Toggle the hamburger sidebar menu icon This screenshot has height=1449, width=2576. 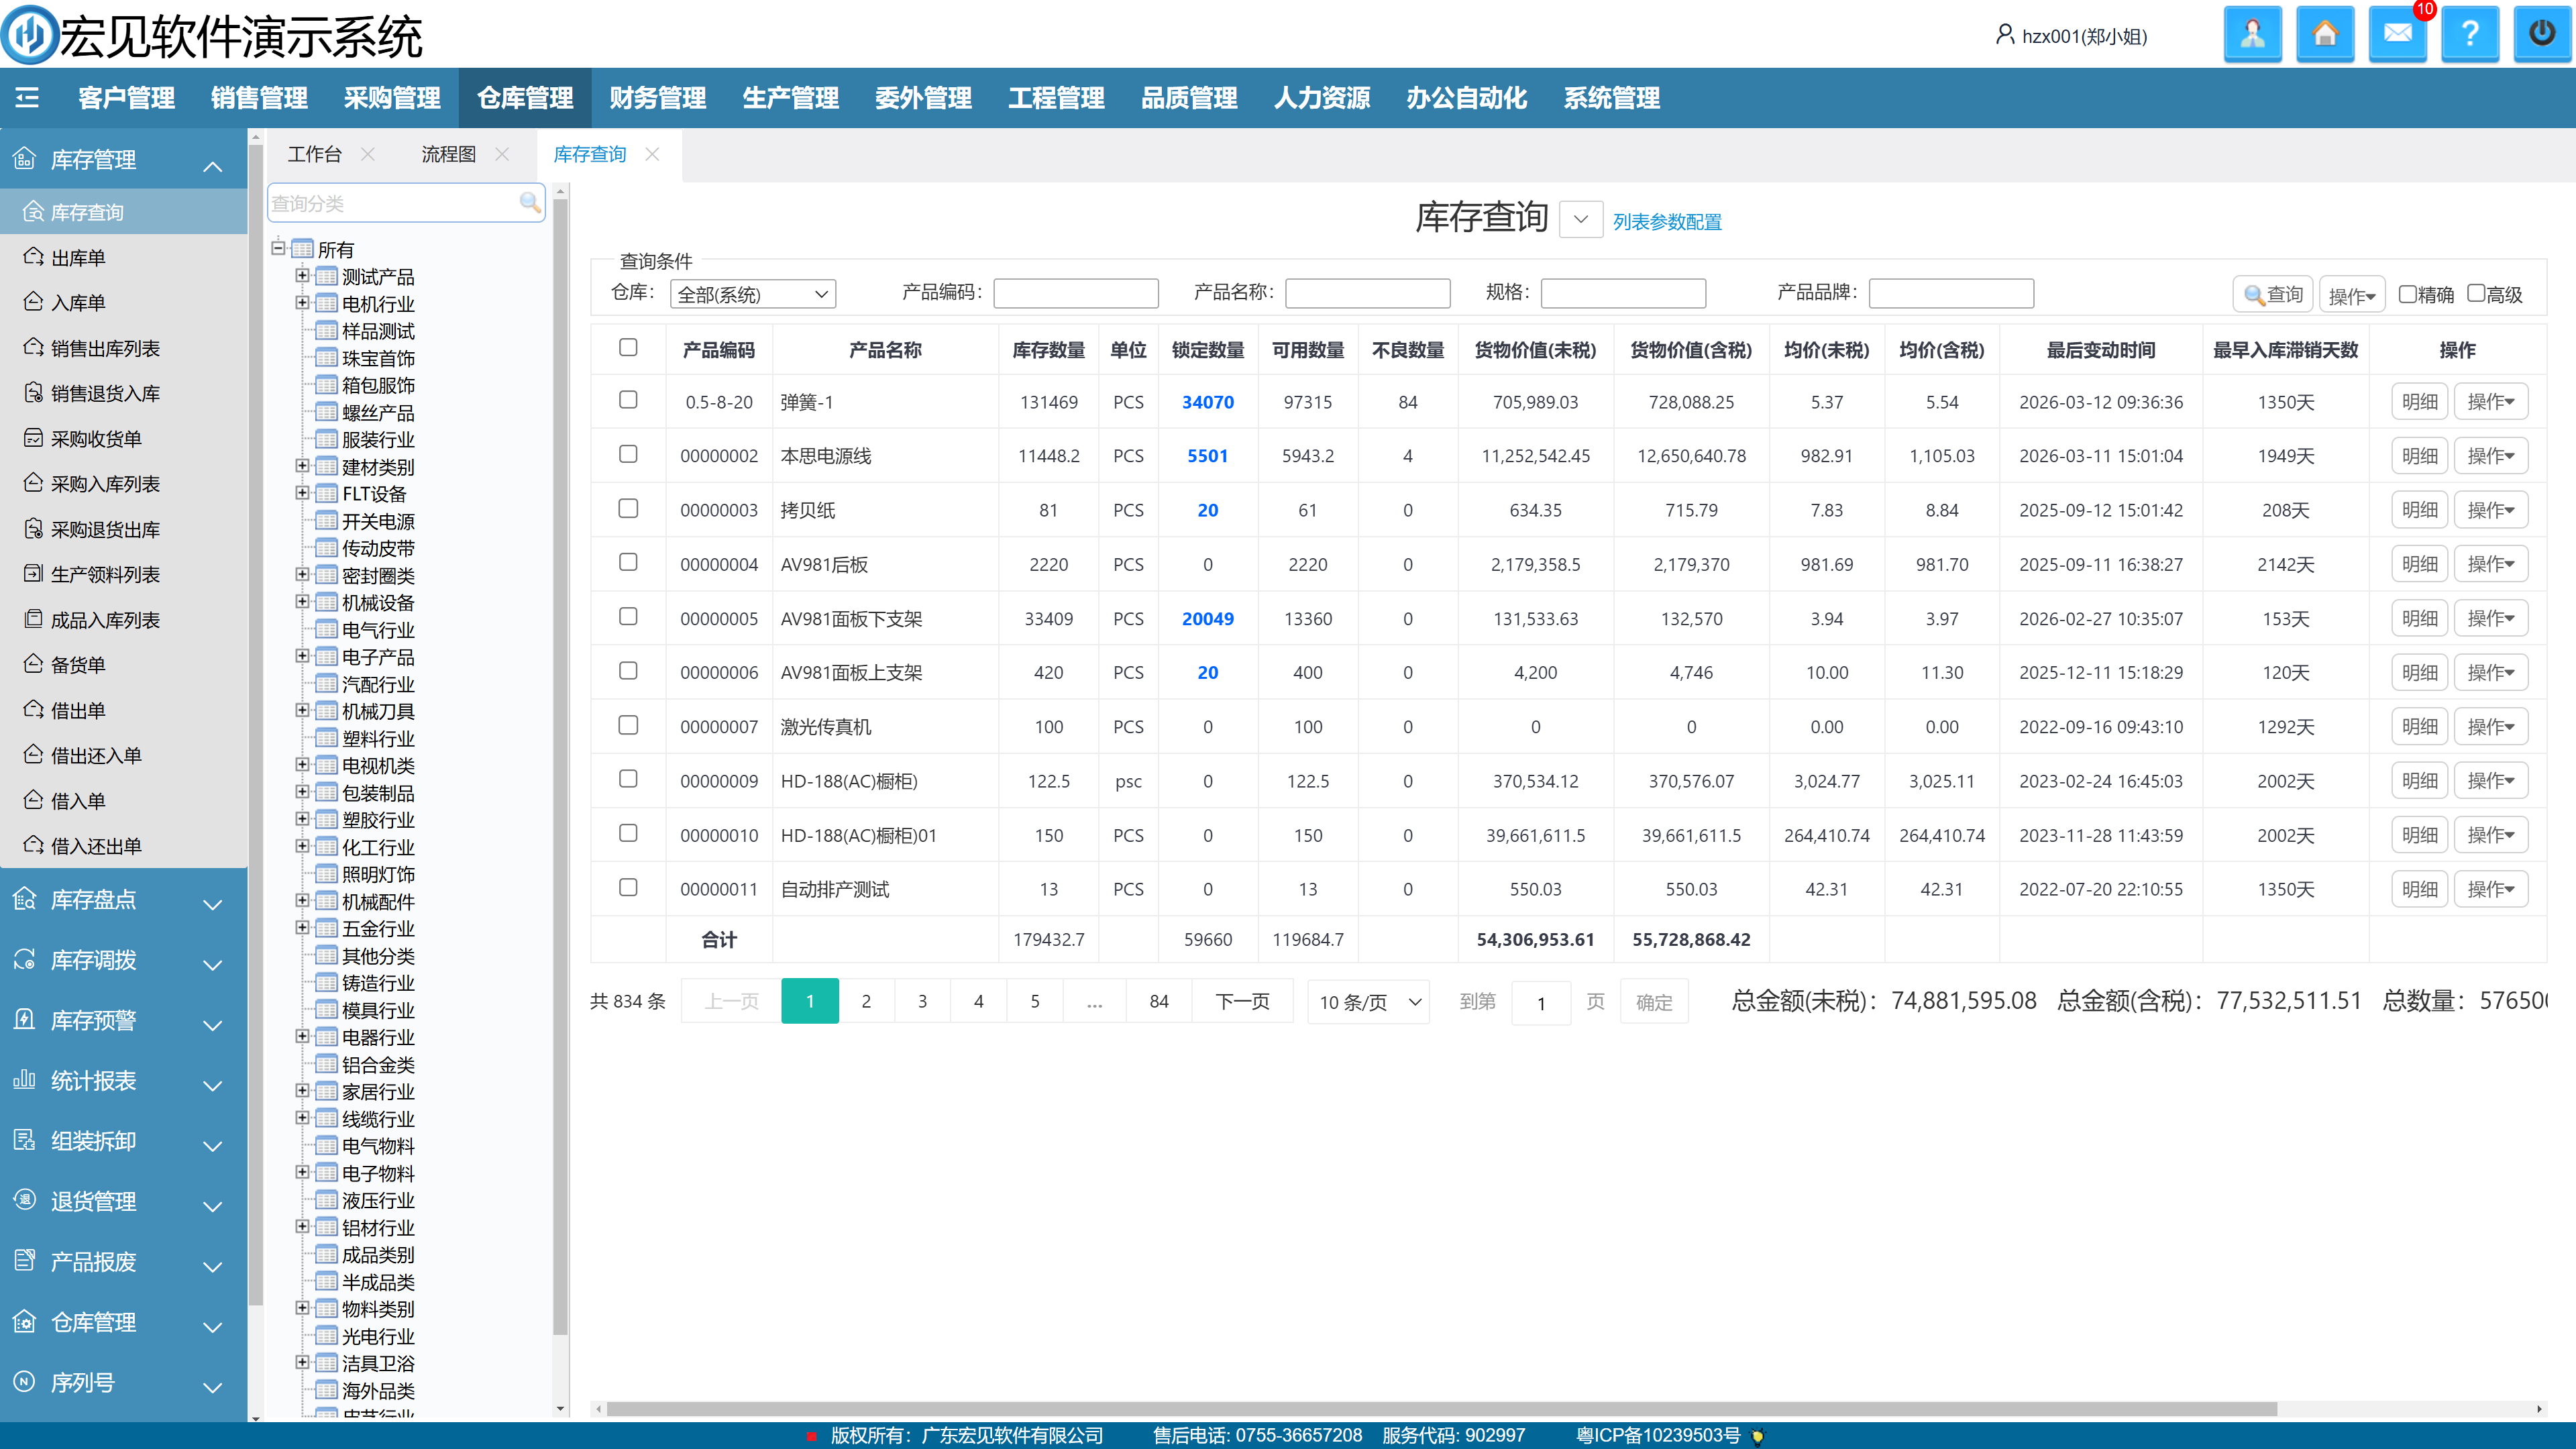point(28,97)
